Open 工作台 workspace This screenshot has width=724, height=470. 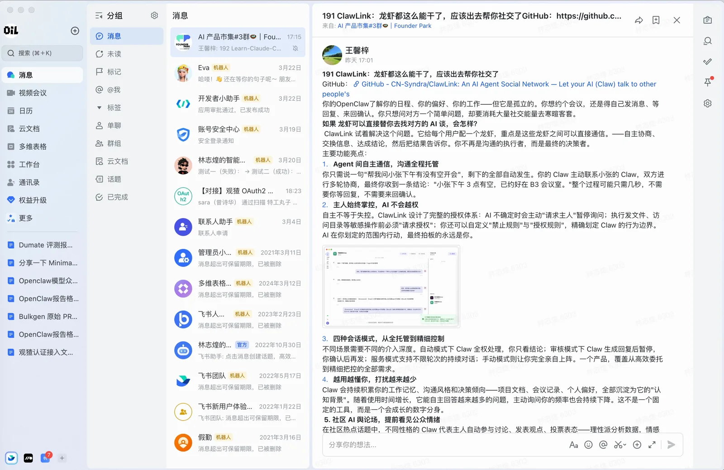point(43,164)
